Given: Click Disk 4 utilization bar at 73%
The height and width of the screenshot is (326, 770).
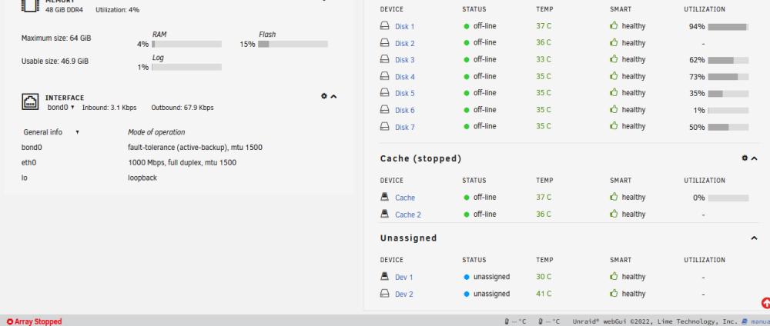Looking at the screenshot, I should click(x=728, y=77).
